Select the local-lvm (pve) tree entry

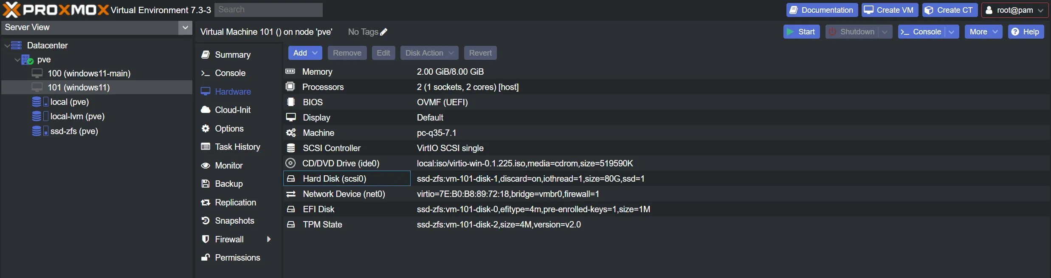[97, 116]
